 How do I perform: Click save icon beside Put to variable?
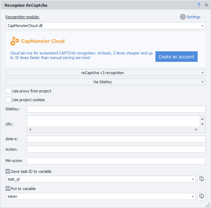coord(8,189)
